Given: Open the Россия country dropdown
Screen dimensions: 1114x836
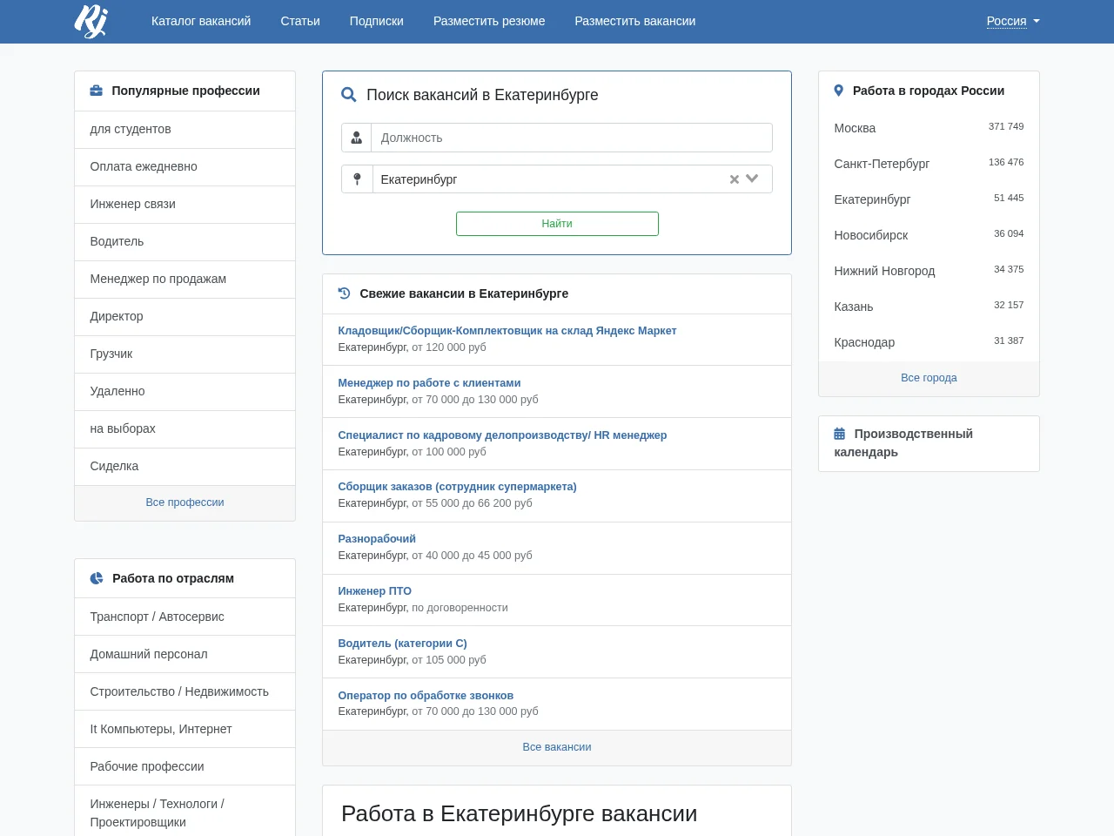Looking at the screenshot, I should point(1013,21).
